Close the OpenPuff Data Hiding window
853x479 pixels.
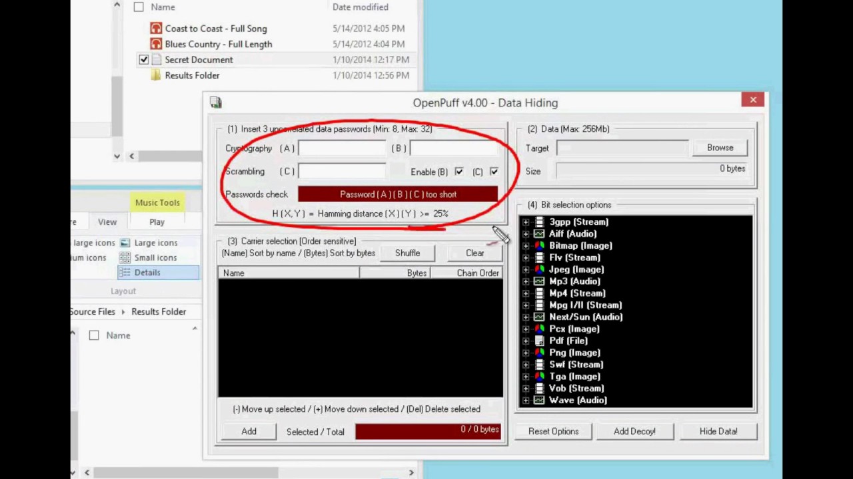pos(753,100)
